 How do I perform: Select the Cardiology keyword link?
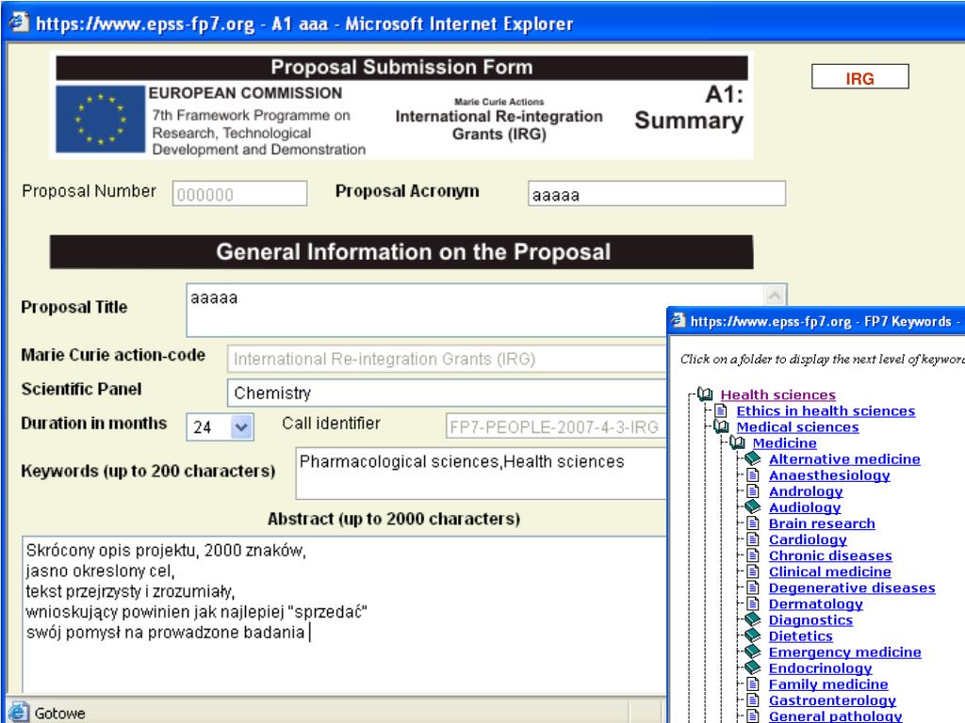pos(808,539)
